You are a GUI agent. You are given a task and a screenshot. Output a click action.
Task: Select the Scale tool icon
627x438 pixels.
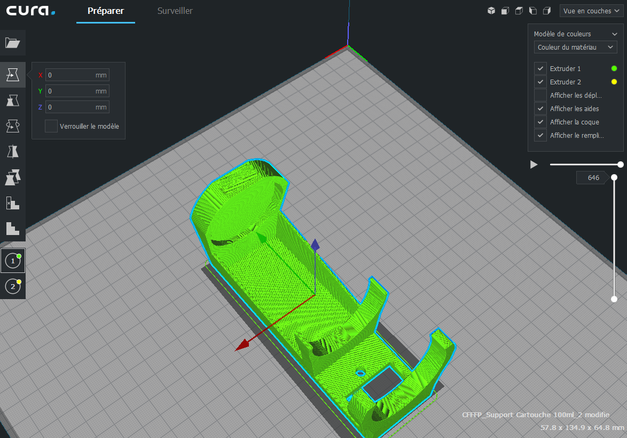[x=12, y=100]
